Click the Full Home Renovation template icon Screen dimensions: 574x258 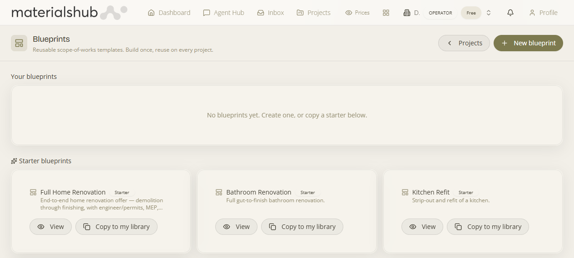coord(33,192)
